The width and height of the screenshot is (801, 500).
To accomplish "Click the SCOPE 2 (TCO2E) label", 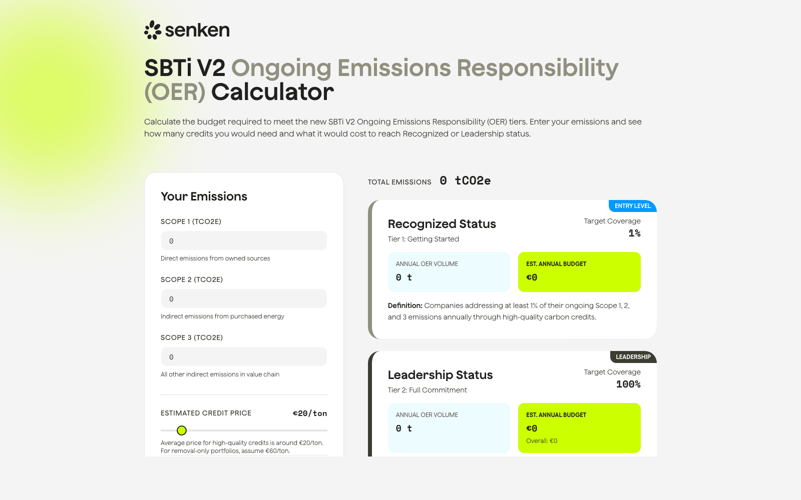I will [x=192, y=279].
